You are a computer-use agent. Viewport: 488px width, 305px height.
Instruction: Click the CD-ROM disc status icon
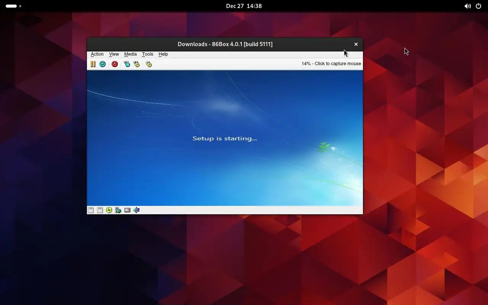point(109,210)
